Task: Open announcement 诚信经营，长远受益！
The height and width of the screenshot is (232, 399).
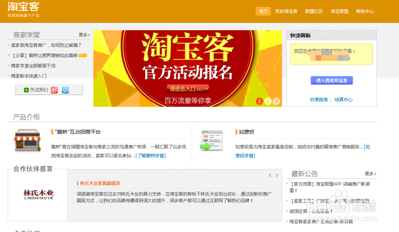Action: coord(311,211)
